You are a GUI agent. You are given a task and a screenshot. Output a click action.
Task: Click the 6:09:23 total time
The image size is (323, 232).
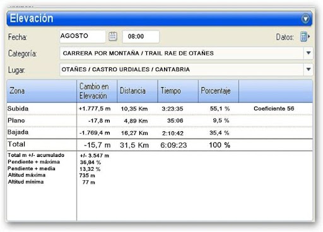[173, 145]
